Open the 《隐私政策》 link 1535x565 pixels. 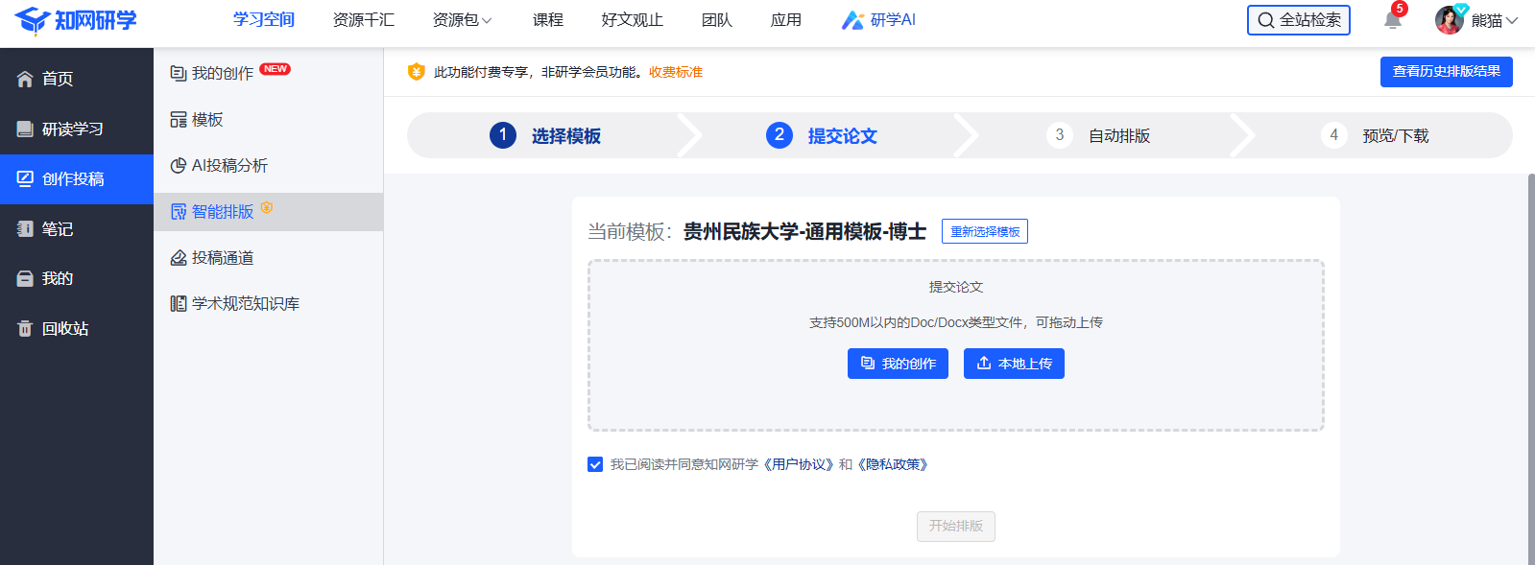(x=893, y=464)
